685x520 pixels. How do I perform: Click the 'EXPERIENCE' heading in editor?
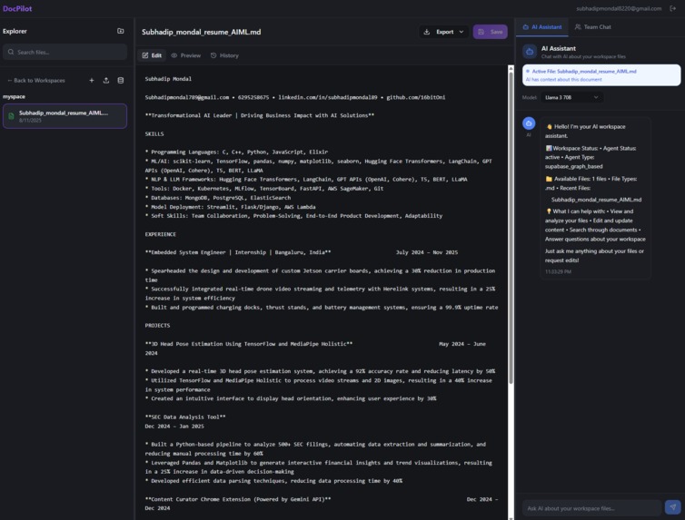pos(160,234)
